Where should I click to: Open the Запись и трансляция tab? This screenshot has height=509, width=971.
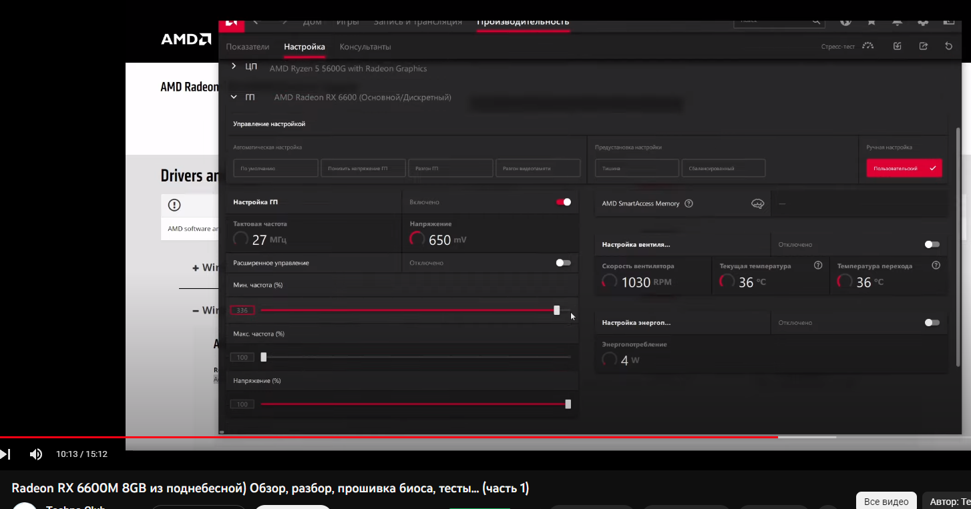(x=417, y=22)
